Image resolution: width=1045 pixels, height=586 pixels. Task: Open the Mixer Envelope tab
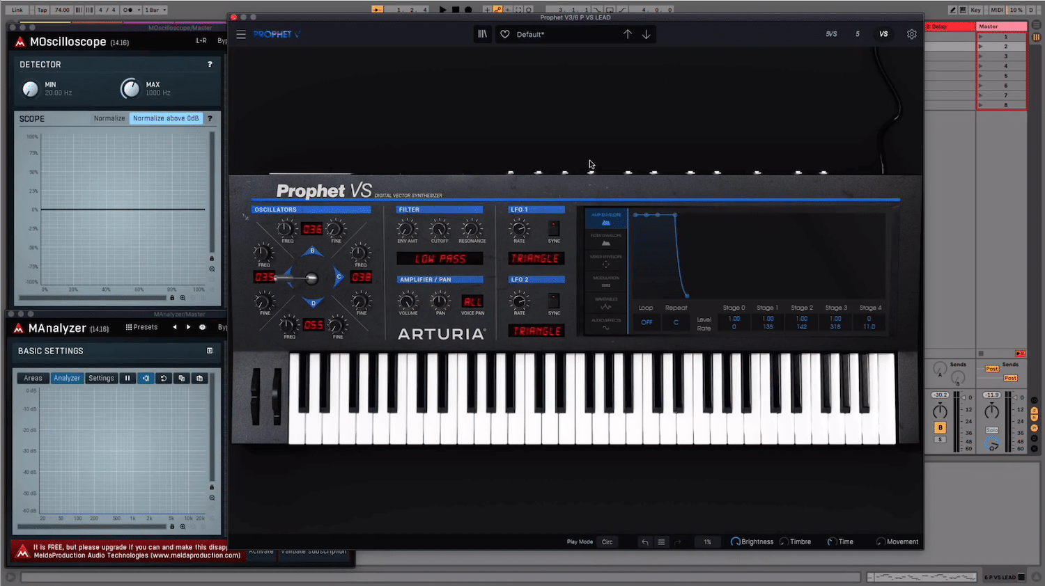[605, 260]
